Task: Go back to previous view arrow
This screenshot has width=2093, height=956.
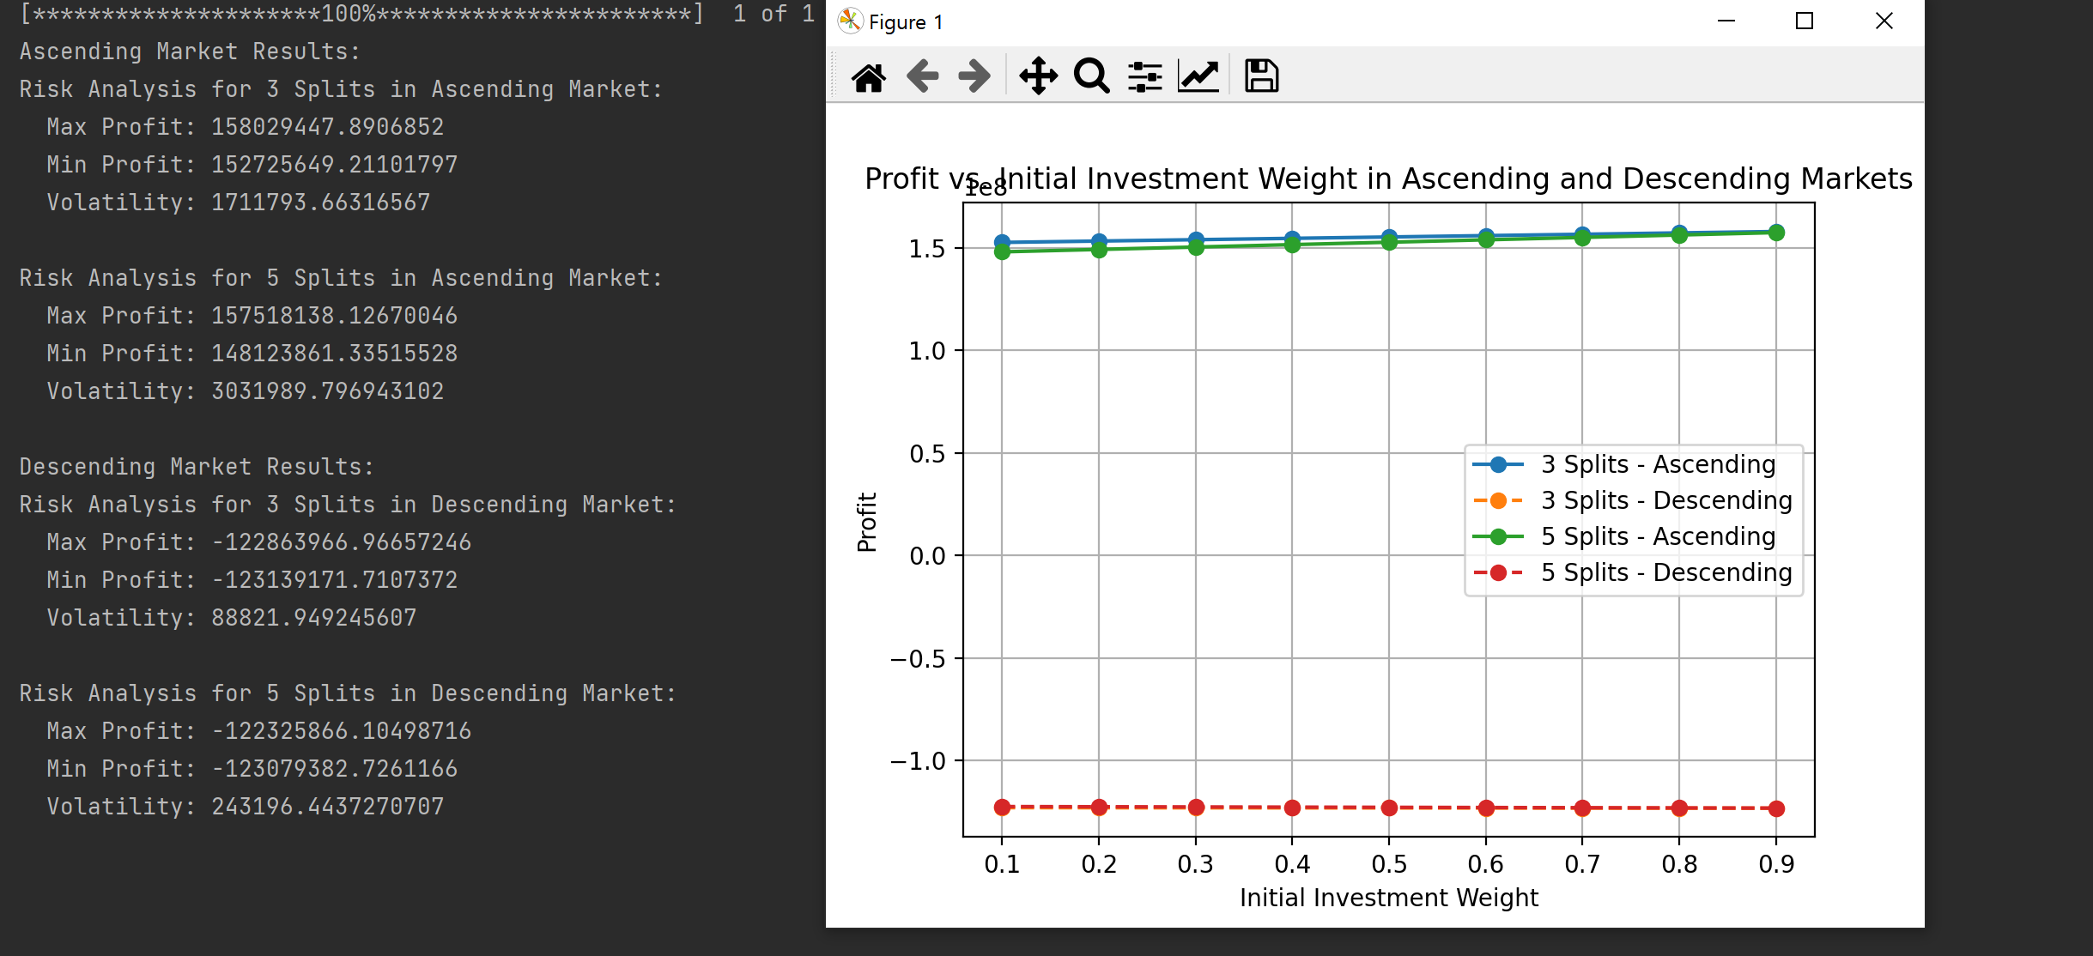Action: point(922,76)
